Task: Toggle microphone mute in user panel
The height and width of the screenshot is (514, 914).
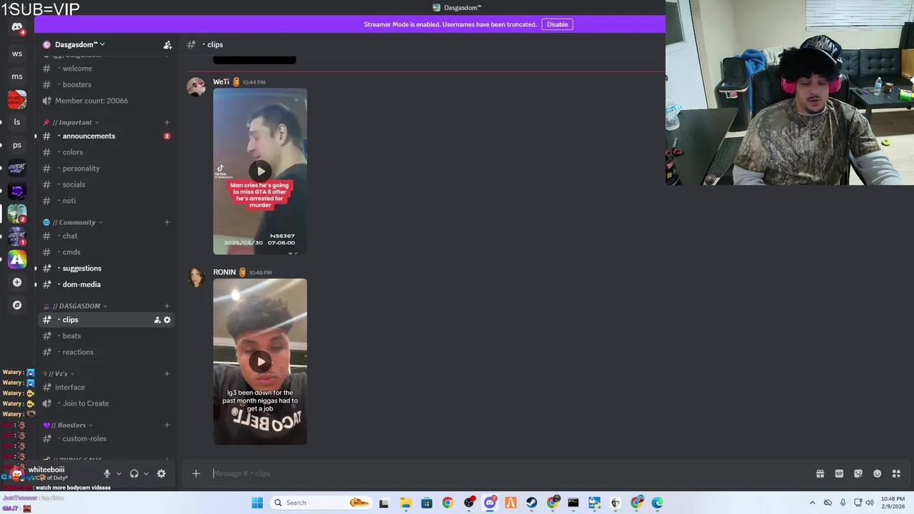Action: click(x=107, y=473)
